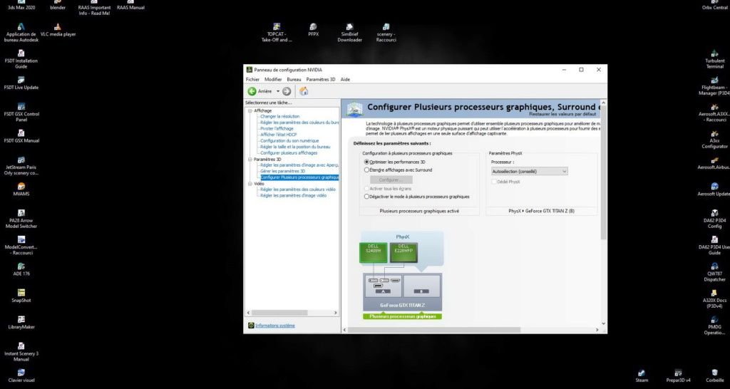
Task: Click the grey forward arrow in the toolbar
Action: [x=287, y=91]
